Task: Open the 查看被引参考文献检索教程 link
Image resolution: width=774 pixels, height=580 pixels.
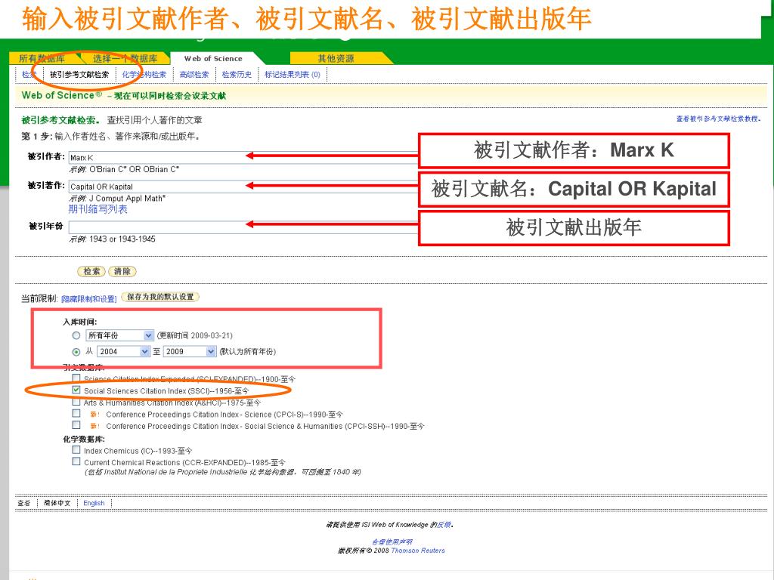Action: coord(718,119)
